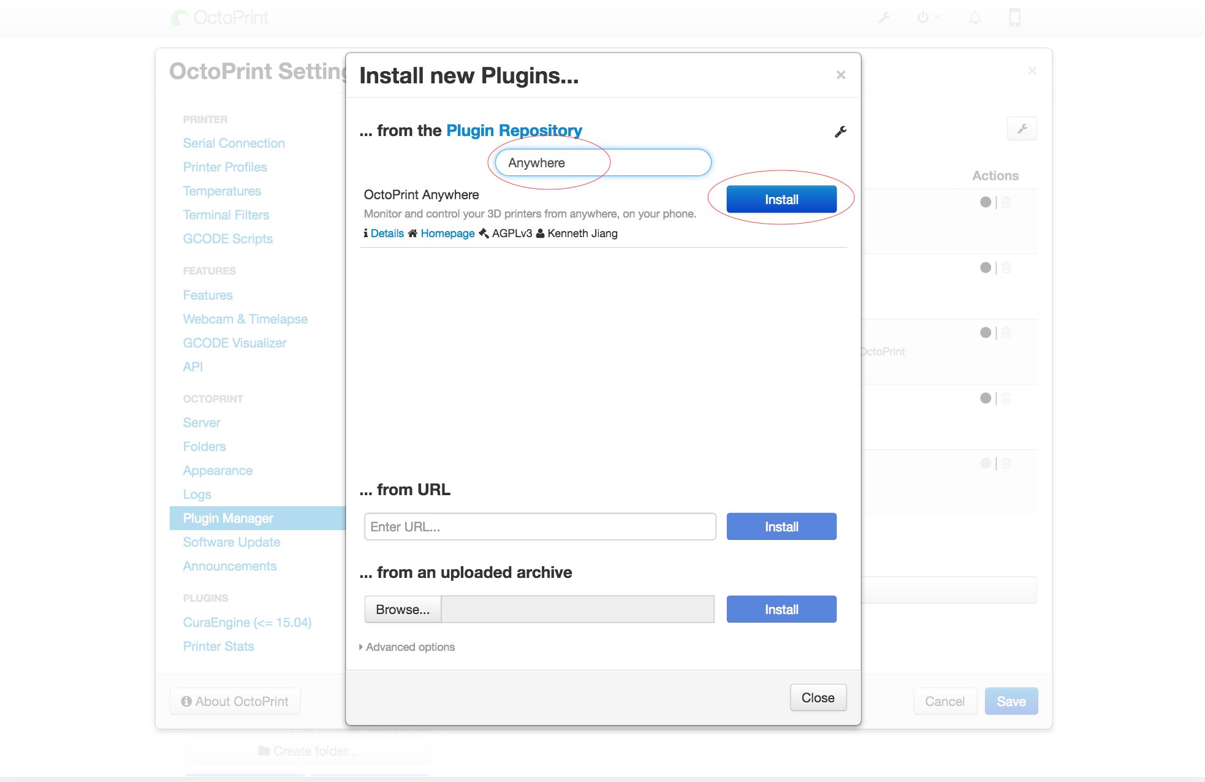The height and width of the screenshot is (782, 1205).
Task: Click the third plugin's trash uninstall icon
Action: coord(1006,332)
